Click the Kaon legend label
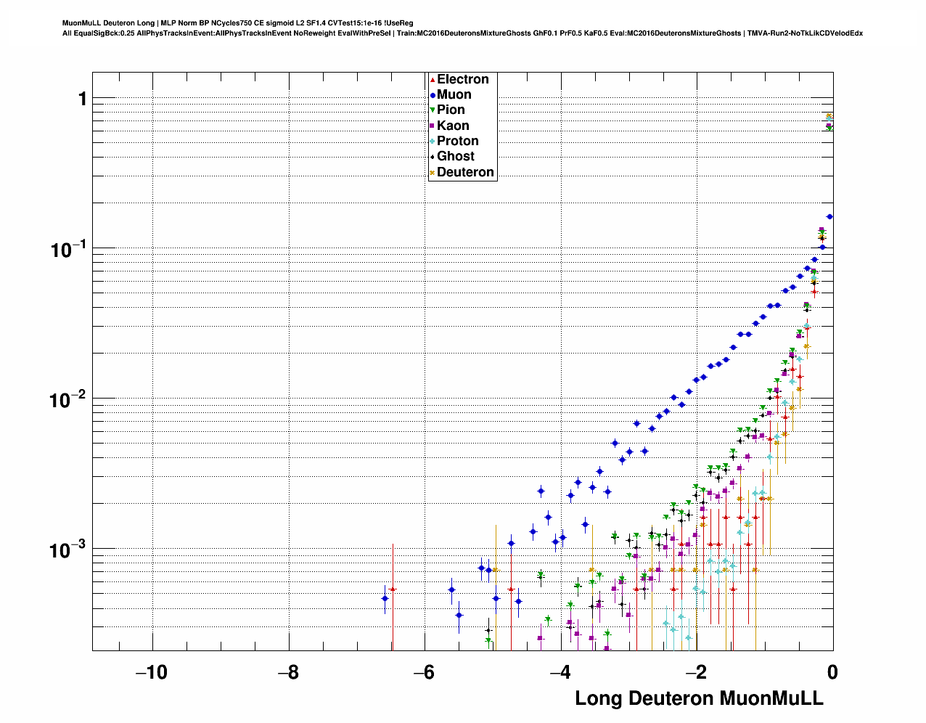The width and height of the screenshot is (926, 723). [453, 126]
